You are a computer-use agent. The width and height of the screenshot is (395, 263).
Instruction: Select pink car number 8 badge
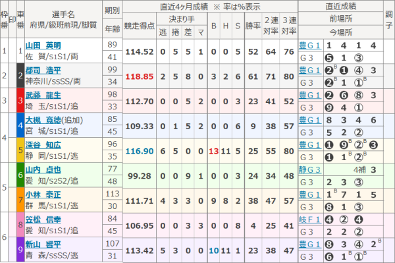pyautogui.click(x=20, y=225)
